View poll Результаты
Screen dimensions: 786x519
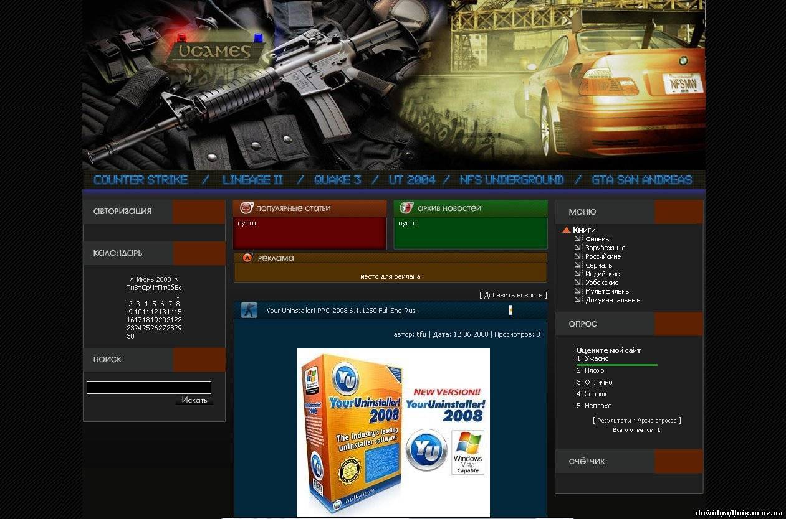(x=614, y=421)
